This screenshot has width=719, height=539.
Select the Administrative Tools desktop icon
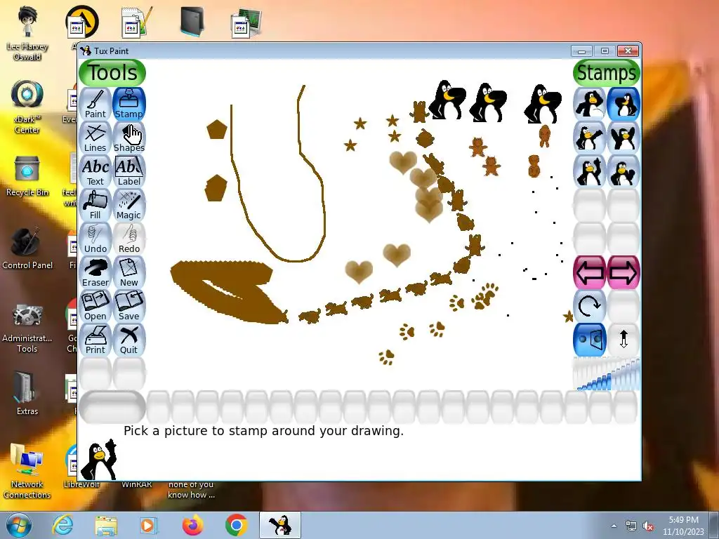[x=27, y=327]
